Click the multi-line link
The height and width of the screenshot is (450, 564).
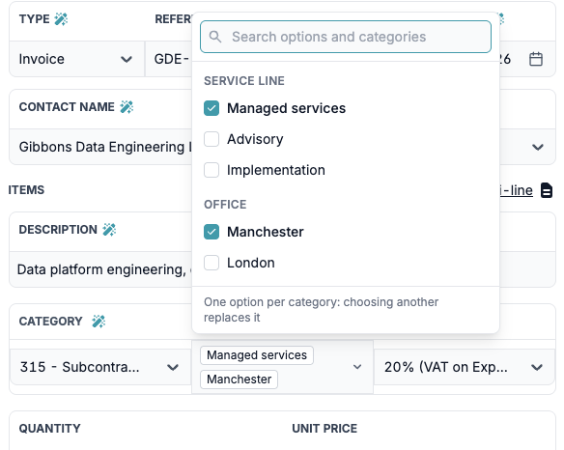pyautogui.click(x=516, y=190)
